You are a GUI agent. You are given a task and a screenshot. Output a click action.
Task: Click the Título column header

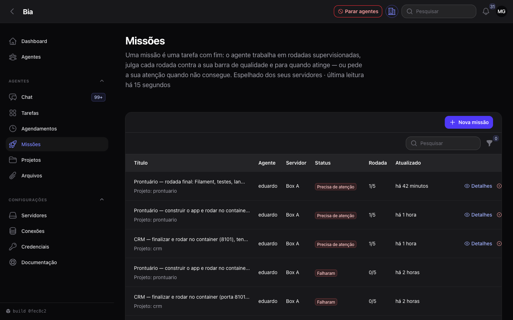point(141,163)
